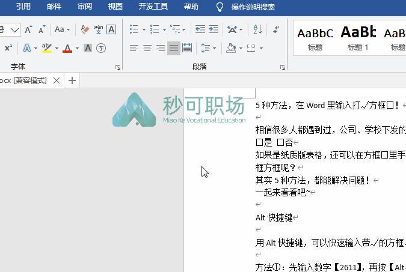Click the Asian Layout icon
Screen dimensions: 406x272
[x=232, y=29]
